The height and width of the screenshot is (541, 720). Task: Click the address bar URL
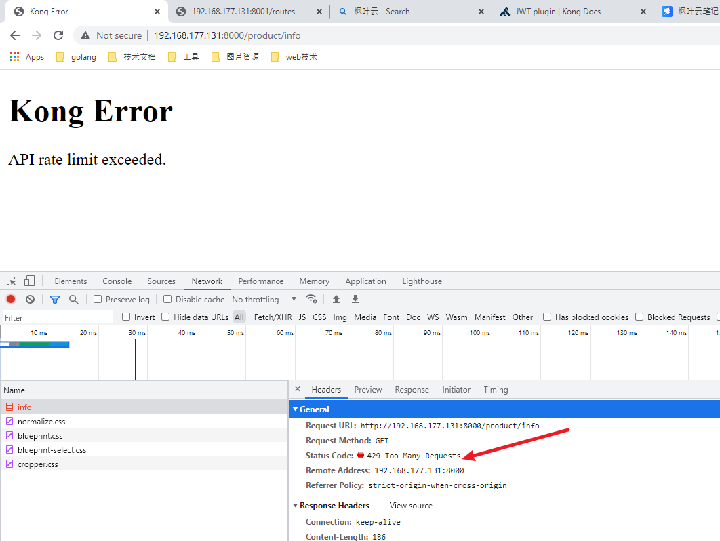click(227, 35)
